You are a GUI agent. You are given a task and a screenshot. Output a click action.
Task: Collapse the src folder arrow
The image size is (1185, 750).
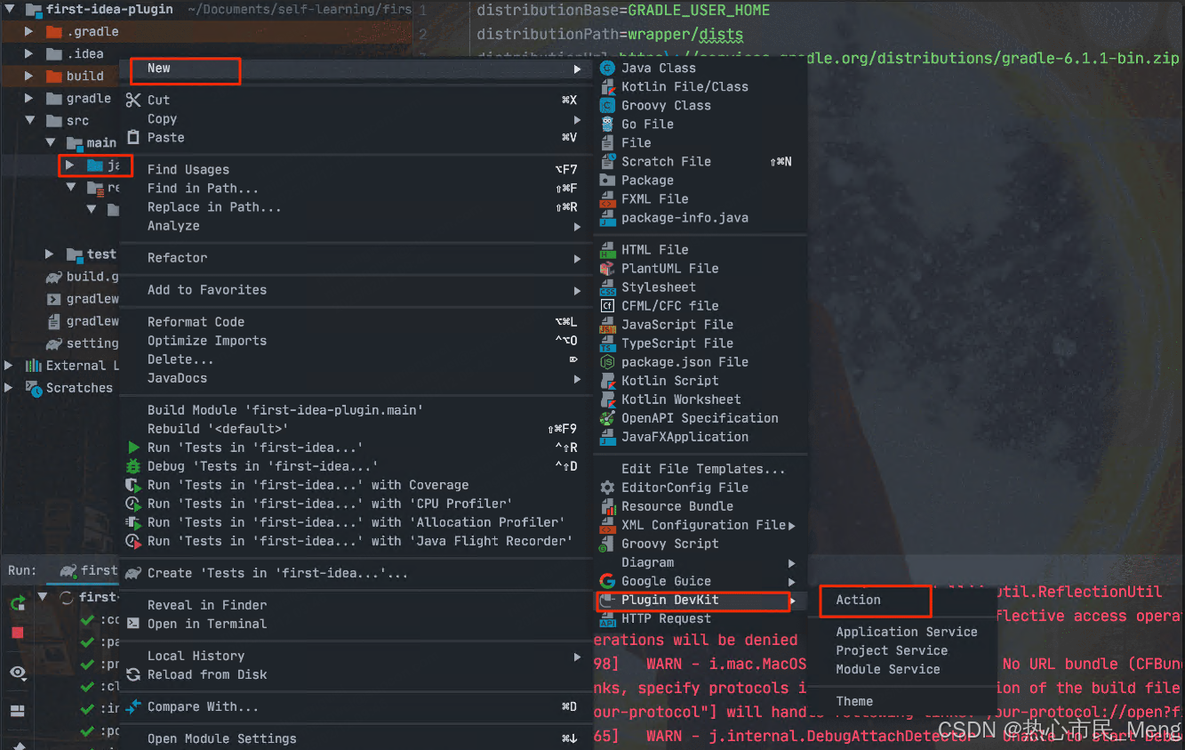pos(29,120)
